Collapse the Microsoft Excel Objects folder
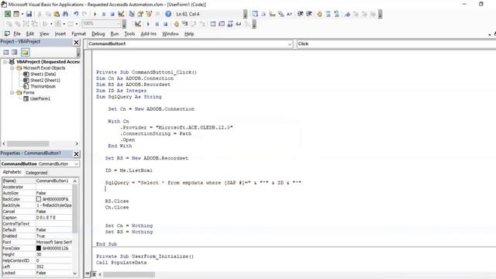Image resolution: width=496 pixels, height=279 pixels. tap(12, 68)
